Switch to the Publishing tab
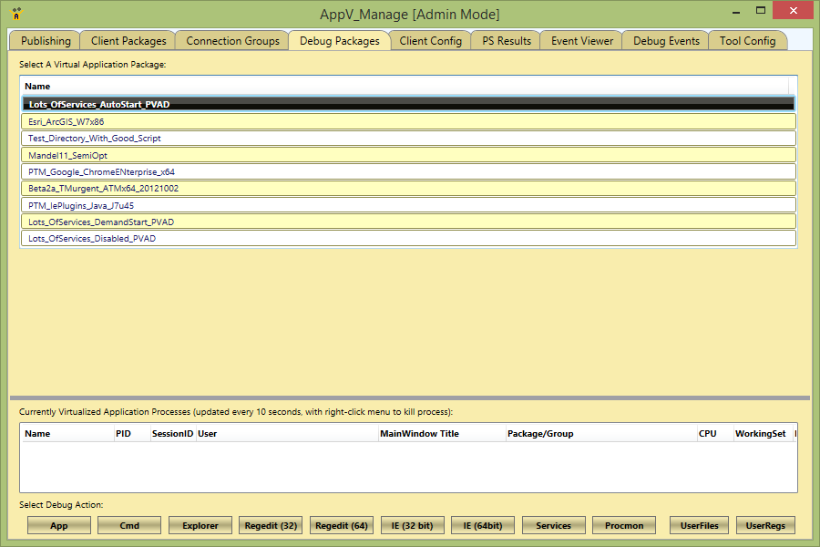The width and height of the screenshot is (820, 547). tap(46, 41)
